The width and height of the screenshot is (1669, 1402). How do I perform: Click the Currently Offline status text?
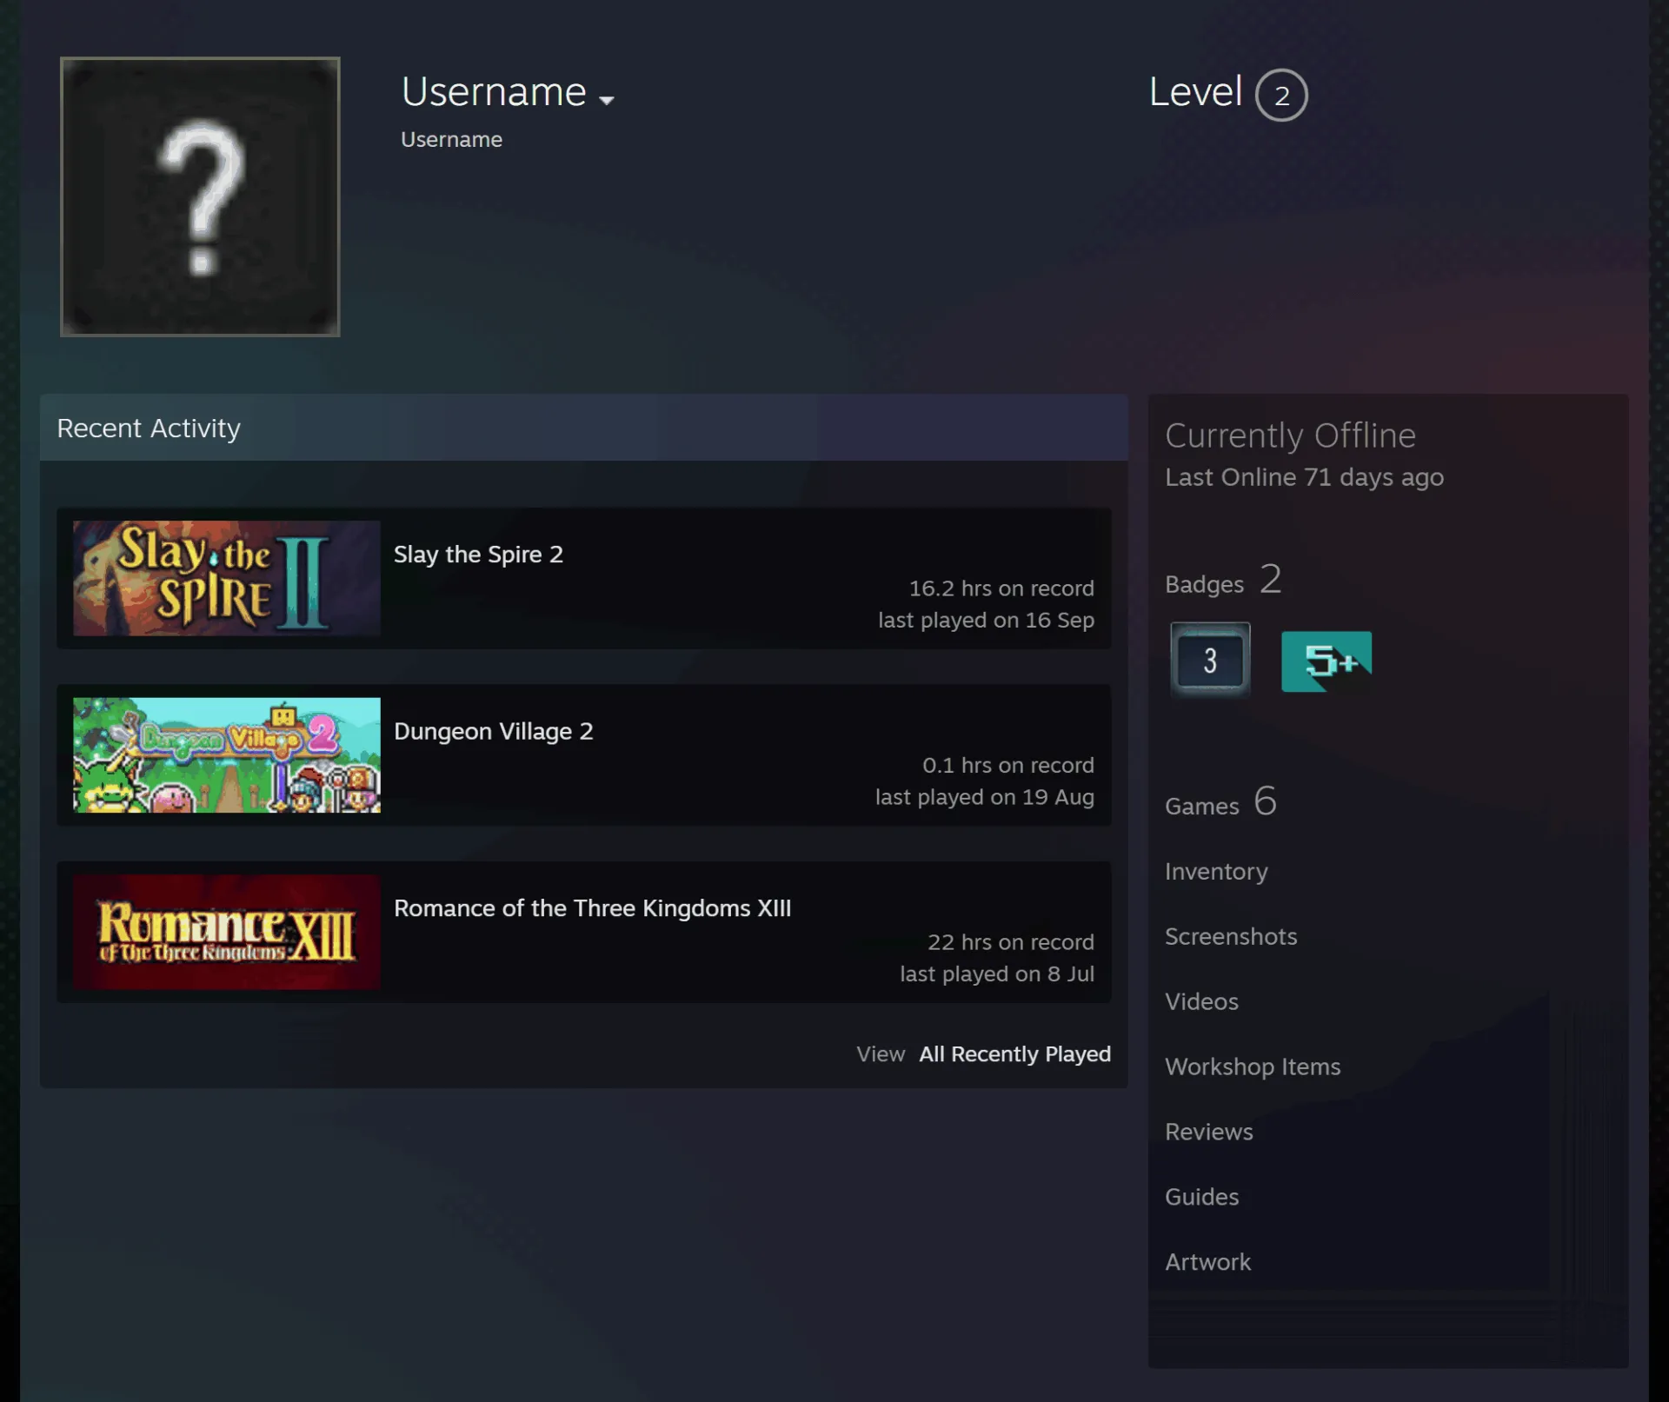(x=1290, y=435)
